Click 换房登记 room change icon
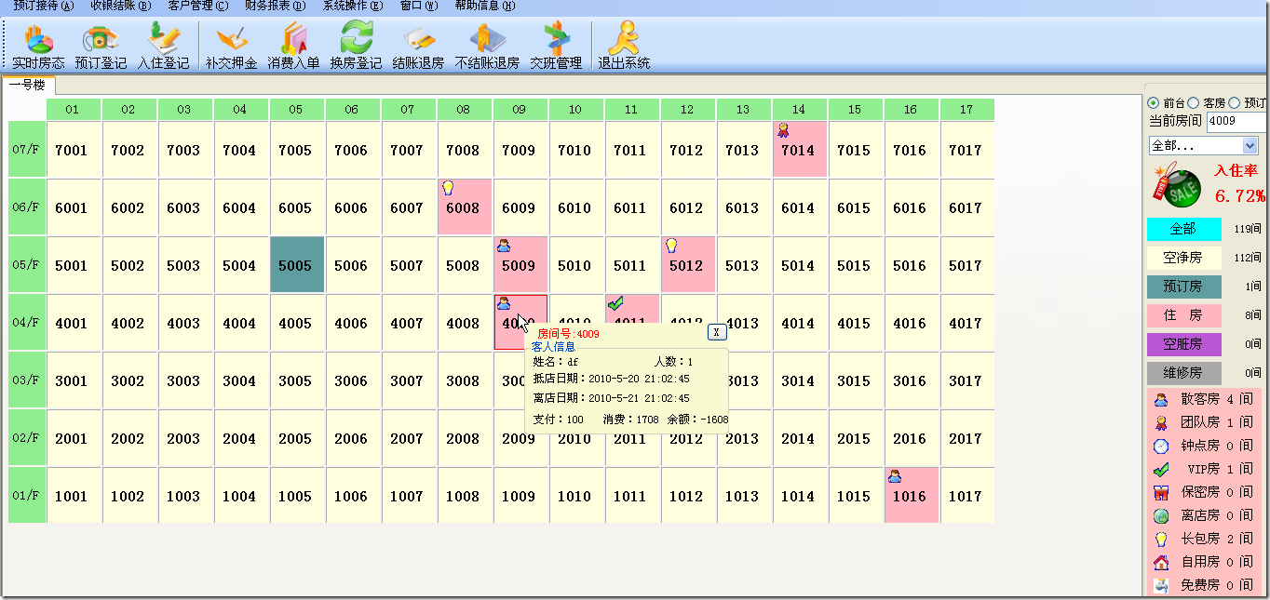 pyautogui.click(x=356, y=47)
